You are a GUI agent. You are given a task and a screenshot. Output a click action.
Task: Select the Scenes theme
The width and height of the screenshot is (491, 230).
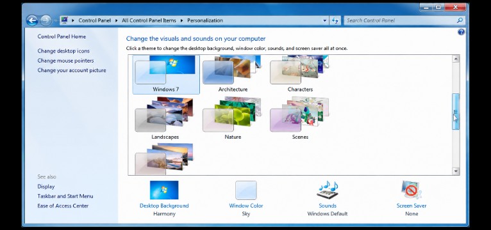pos(300,118)
